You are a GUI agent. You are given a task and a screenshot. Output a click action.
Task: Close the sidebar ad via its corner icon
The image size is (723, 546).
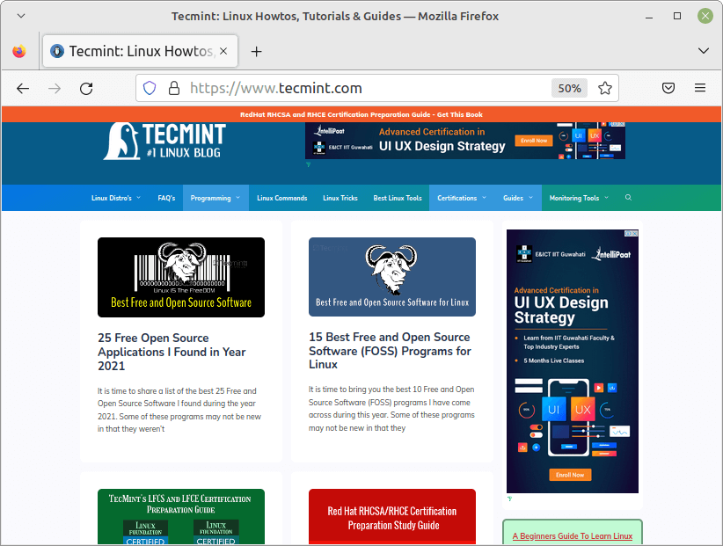634,234
